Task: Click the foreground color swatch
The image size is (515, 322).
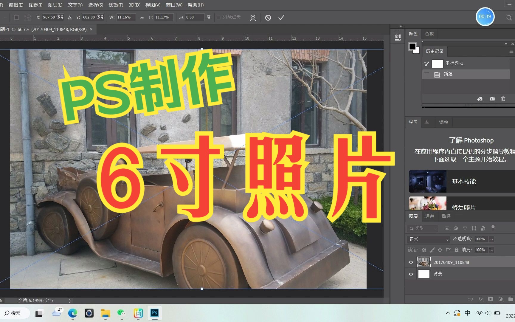Action: [x=412, y=47]
